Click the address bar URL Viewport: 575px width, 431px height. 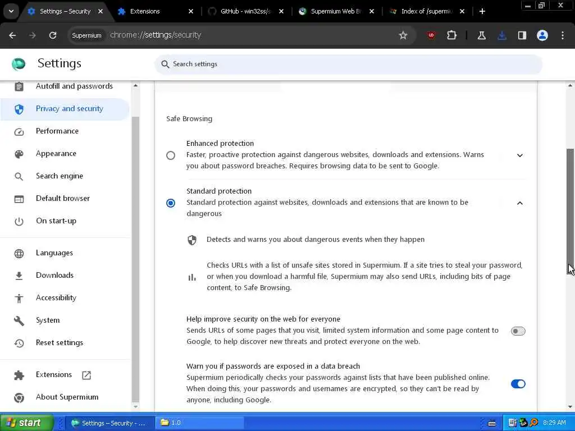[156, 35]
